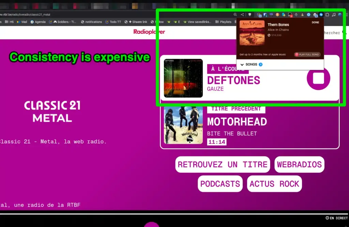349x227 pixels.
Task: Stop the live radio playback
Action: click(x=318, y=78)
